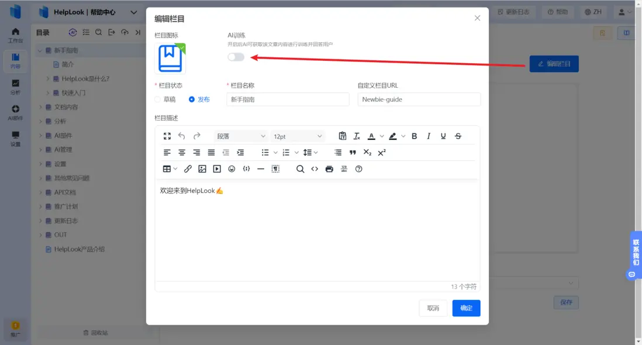Justify text alignment
This screenshot has height=345, width=642.
[211, 153]
